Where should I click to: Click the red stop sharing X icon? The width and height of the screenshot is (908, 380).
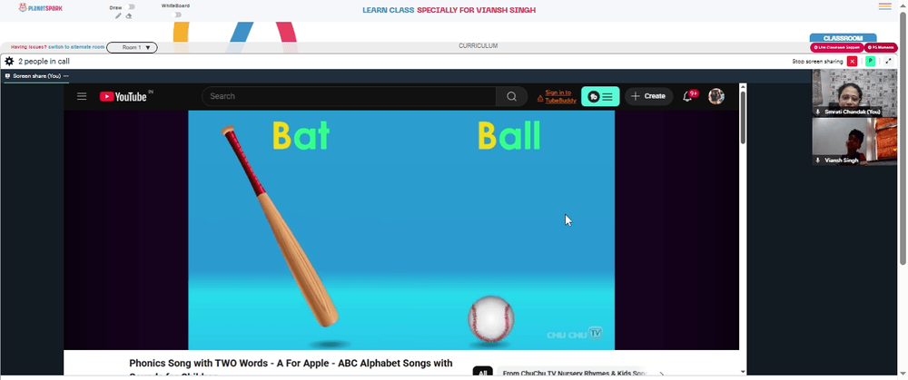(852, 62)
